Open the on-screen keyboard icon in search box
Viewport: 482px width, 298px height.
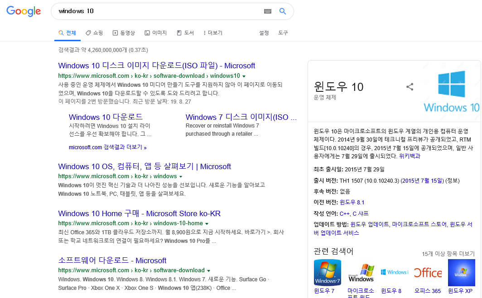pyautogui.click(x=268, y=11)
